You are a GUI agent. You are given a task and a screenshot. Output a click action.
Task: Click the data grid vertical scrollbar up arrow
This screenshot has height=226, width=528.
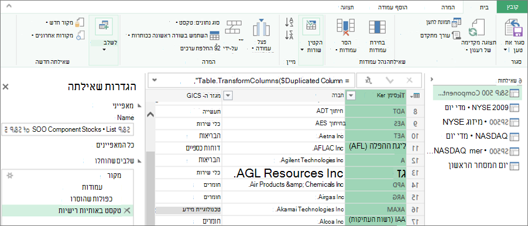tap(151, 115)
